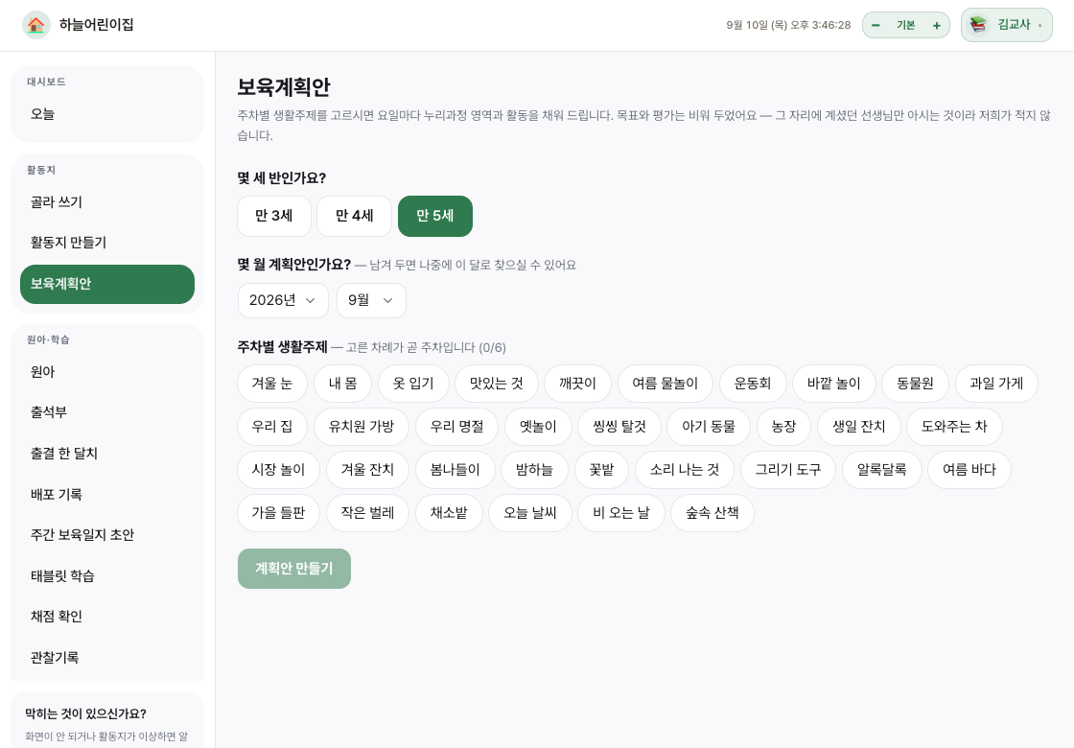Toggle the 동물원 theme chip

tap(915, 384)
